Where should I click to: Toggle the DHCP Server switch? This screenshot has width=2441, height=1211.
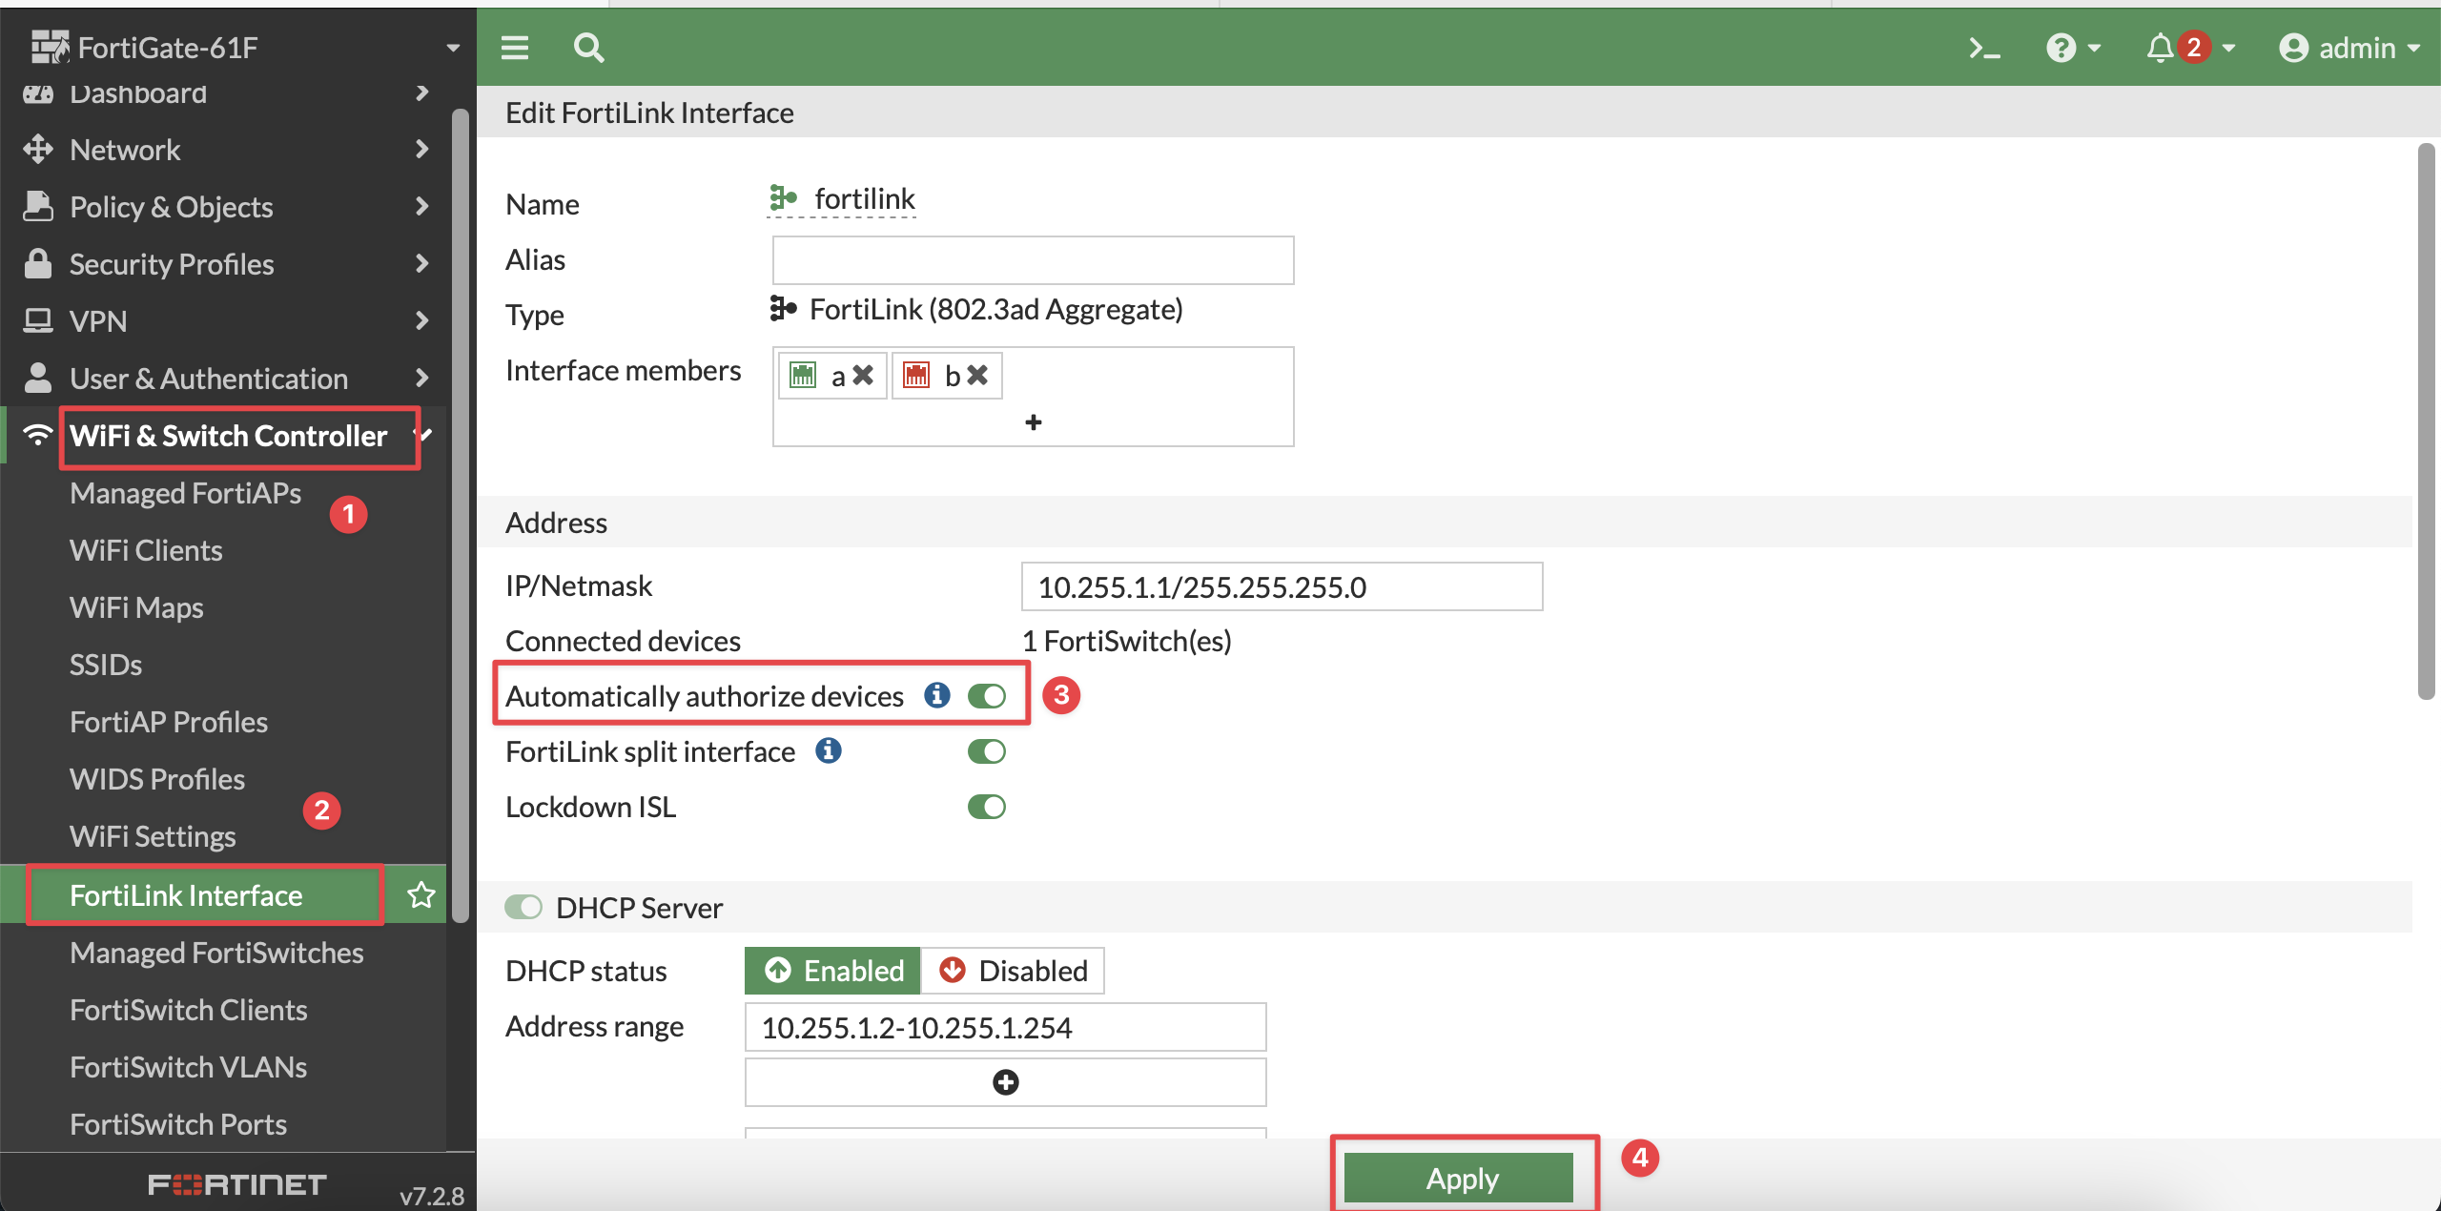[x=523, y=907]
